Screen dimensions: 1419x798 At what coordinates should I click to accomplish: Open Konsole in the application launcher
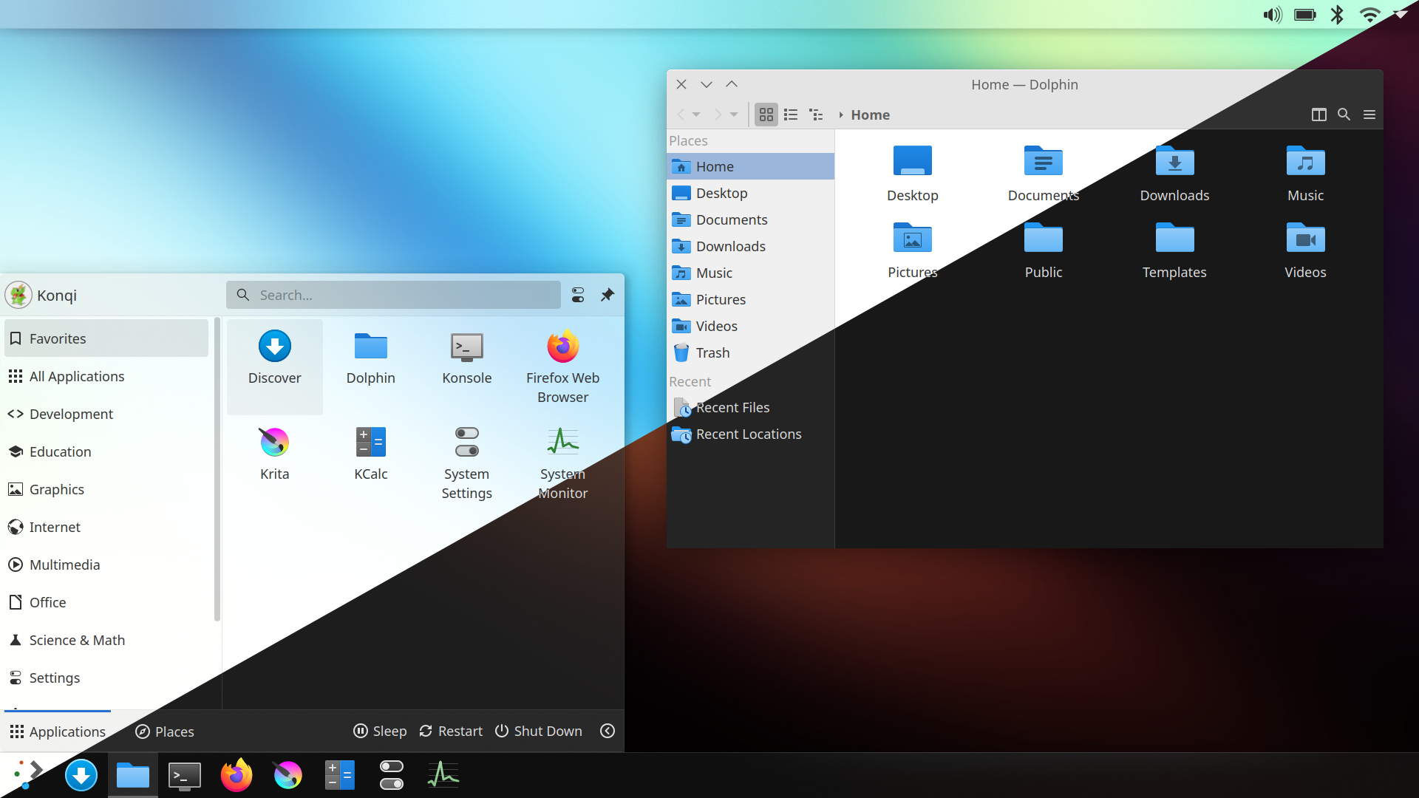(466, 366)
